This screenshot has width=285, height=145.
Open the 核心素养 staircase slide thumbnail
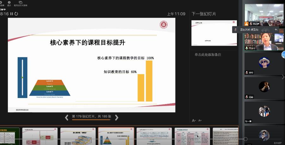78,136
